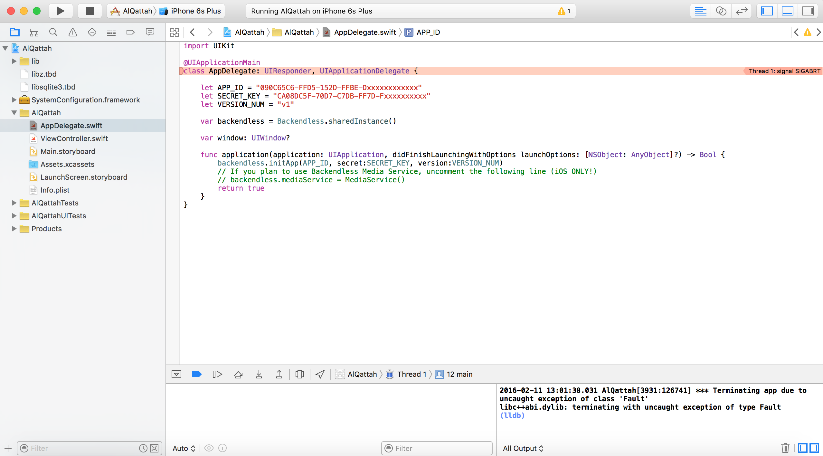The image size is (823, 456).
Task: Toggle the Utilities pane visibility
Action: [808, 11]
